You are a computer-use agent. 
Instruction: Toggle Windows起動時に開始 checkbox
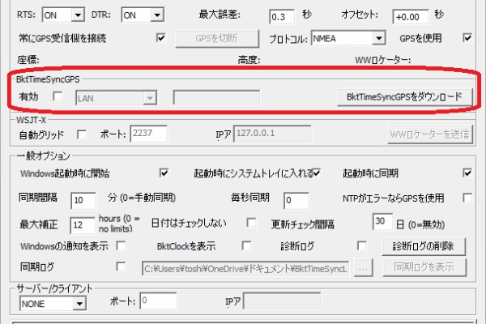[x=164, y=173]
